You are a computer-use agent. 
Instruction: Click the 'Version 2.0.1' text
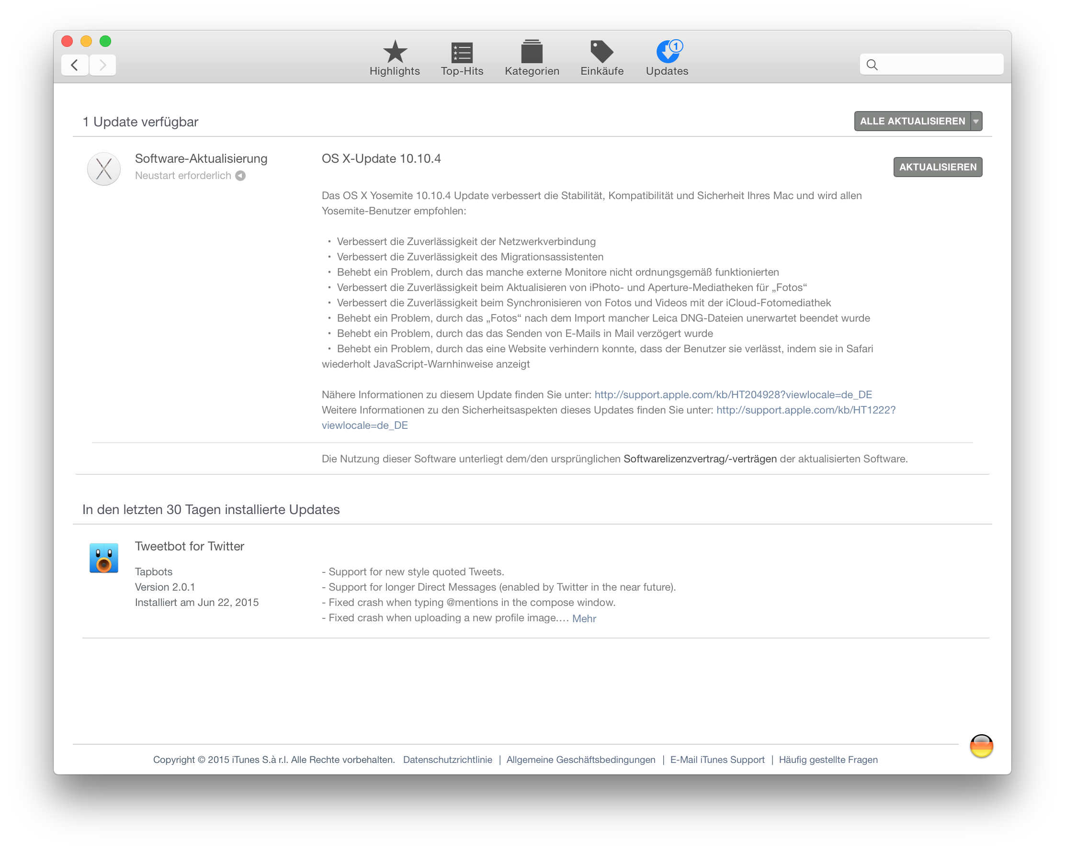click(x=165, y=587)
